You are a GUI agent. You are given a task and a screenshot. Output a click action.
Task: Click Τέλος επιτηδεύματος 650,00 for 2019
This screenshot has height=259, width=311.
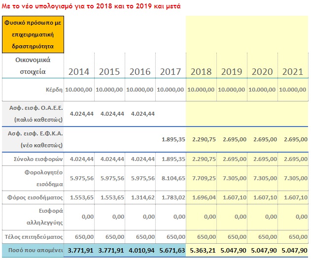click(x=237, y=237)
